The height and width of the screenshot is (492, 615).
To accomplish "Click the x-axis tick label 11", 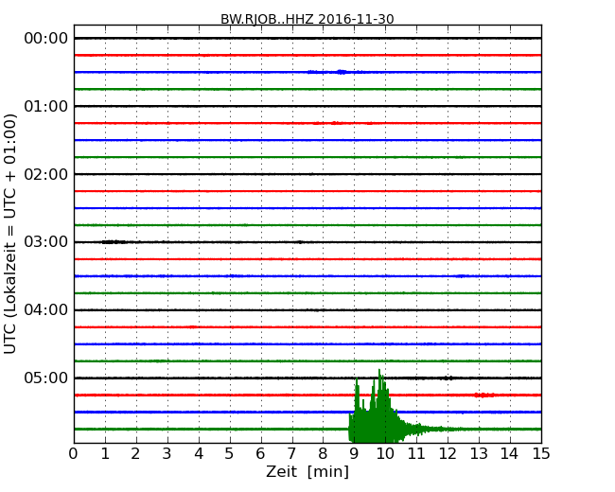I will pyautogui.click(x=416, y=454).
